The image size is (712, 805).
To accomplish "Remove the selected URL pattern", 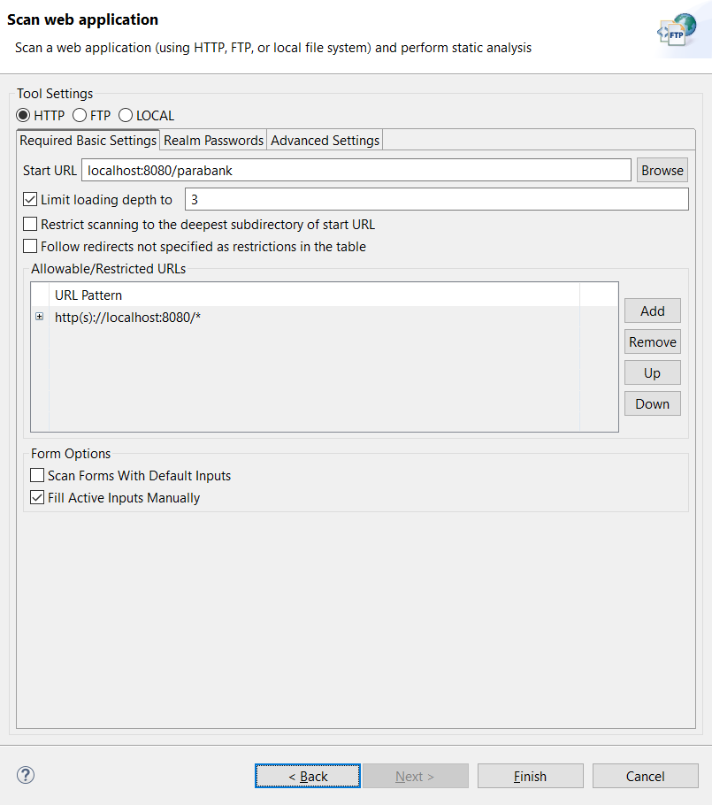I will pyautogui.click(x=653, y=342).
